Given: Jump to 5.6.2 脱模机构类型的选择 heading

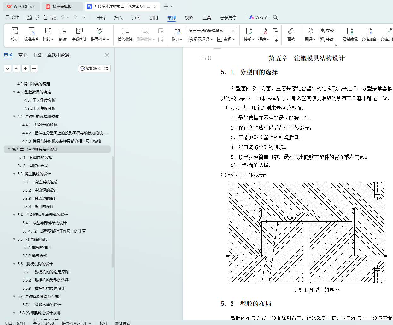Looking at the screenshot, I should [51, 280].
